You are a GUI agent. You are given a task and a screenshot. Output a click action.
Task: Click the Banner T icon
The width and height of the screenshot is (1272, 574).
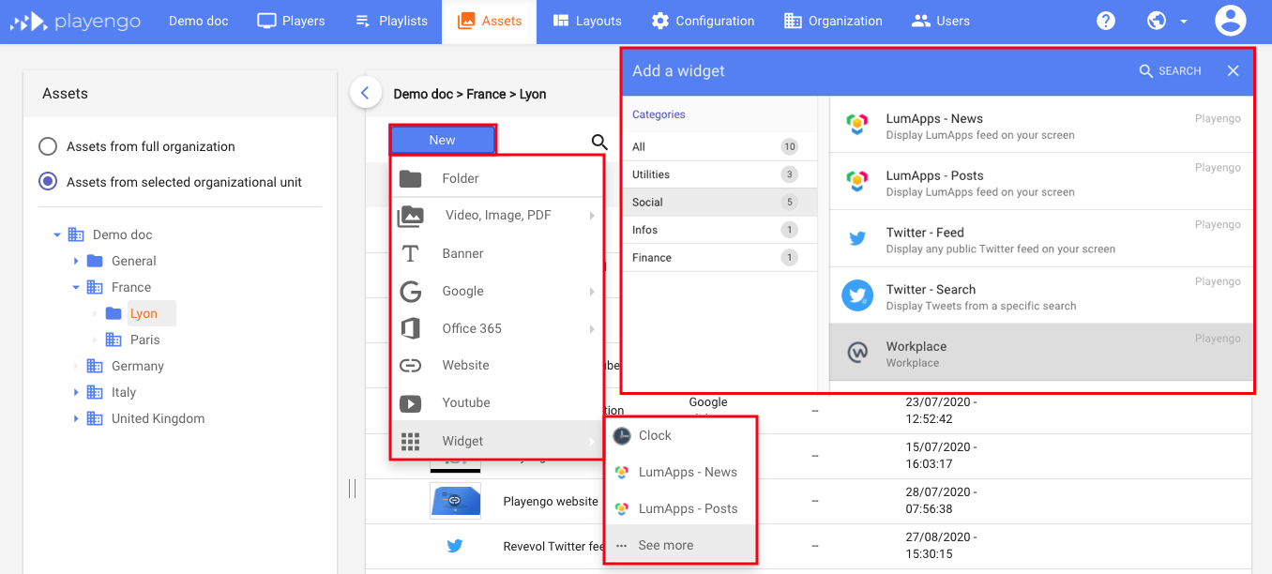point(410,253)
